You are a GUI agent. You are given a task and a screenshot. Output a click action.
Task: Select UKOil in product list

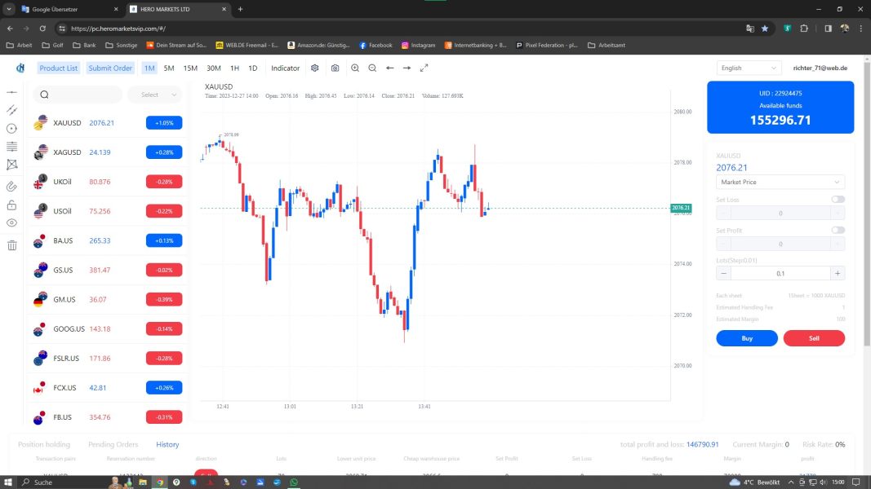coord(107,182)
